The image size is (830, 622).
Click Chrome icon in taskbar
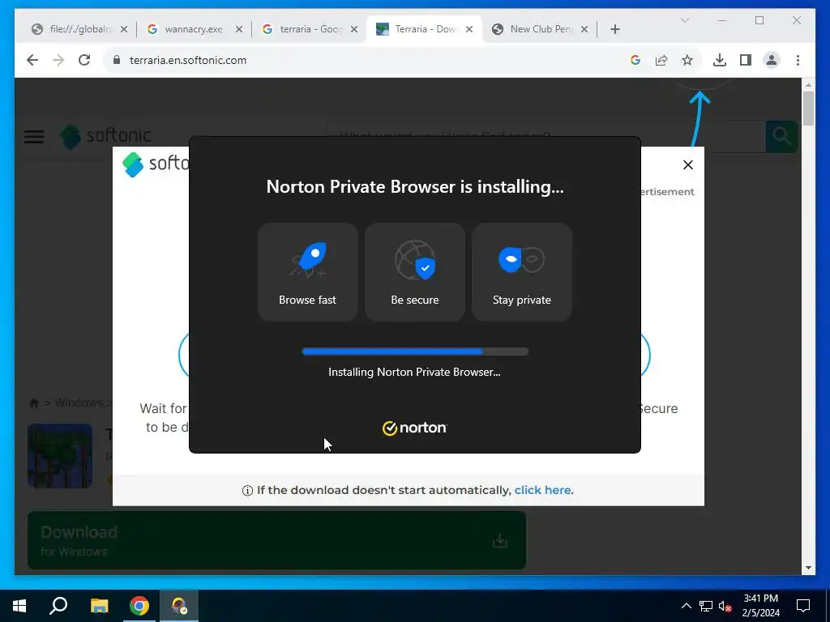click(139, 606)
